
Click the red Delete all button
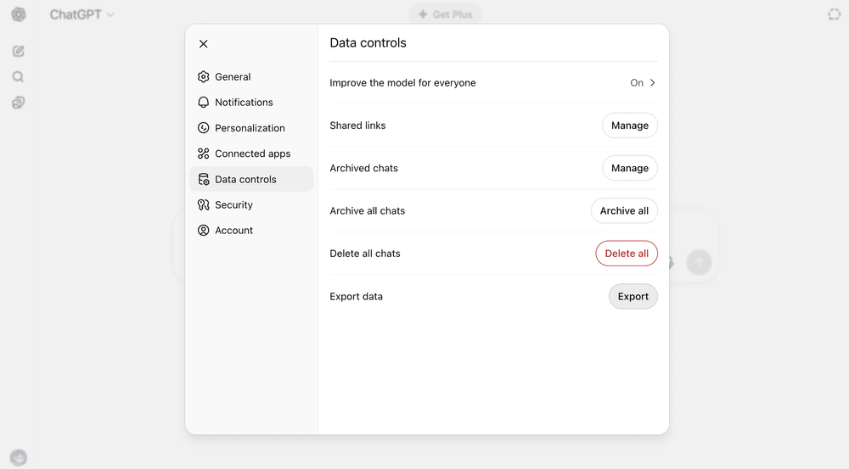626,254
